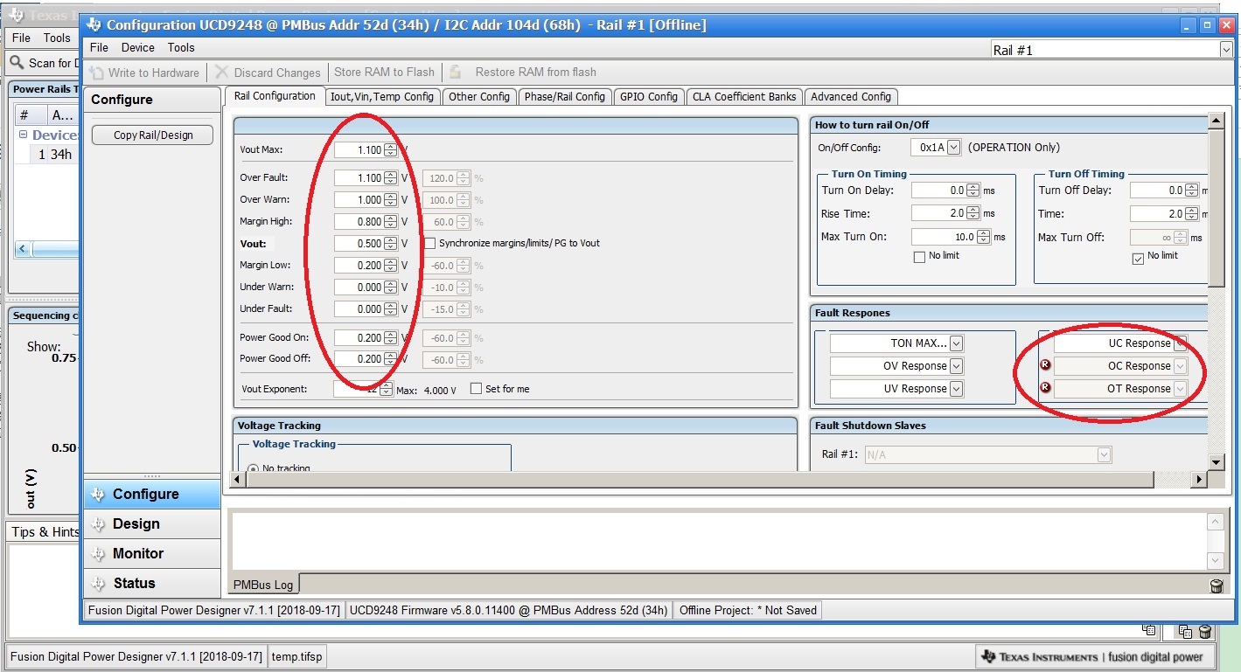Adjust the Turn On Delay spinner
Image resolution: width=1241 pixels, height=672 pixels.
(973, 191)
